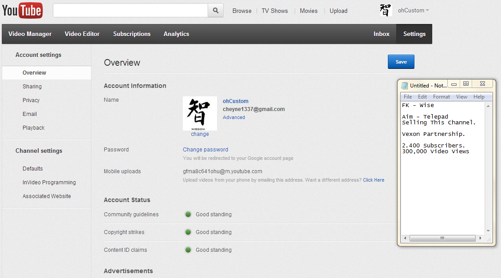Click the change link under profile picture
This screenshot has width=501, height=278.
pyautogui.click(x=200, y=134)
